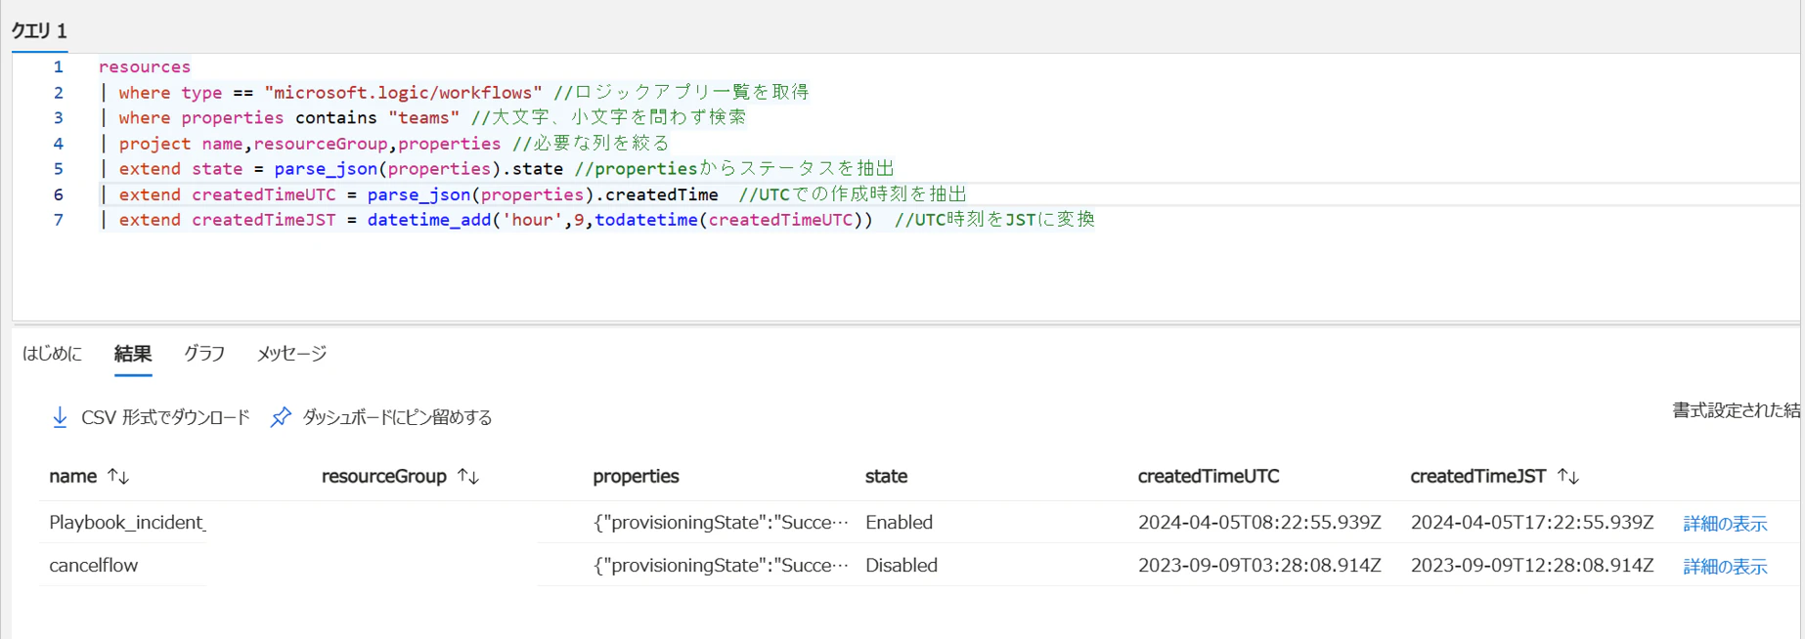This screenshot has width=1805, height=639.
Task: Sort results by name column arrows
Action: [118, 477]
